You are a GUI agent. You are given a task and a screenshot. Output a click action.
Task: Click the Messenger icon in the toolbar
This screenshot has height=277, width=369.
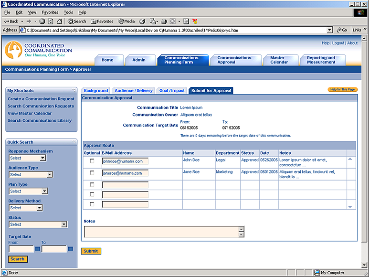pos(195,21)
